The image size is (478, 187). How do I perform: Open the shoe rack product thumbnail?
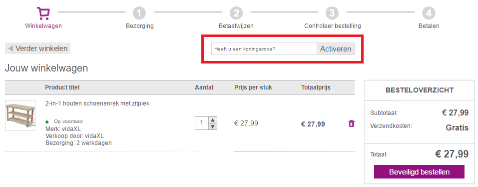(20, 115)
